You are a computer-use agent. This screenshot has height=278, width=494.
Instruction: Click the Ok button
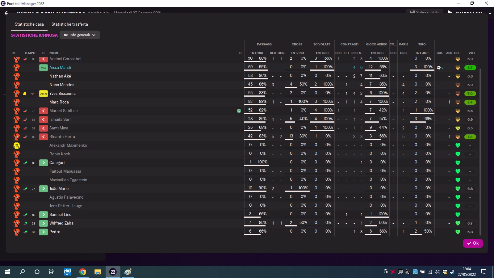pos(473,243)
